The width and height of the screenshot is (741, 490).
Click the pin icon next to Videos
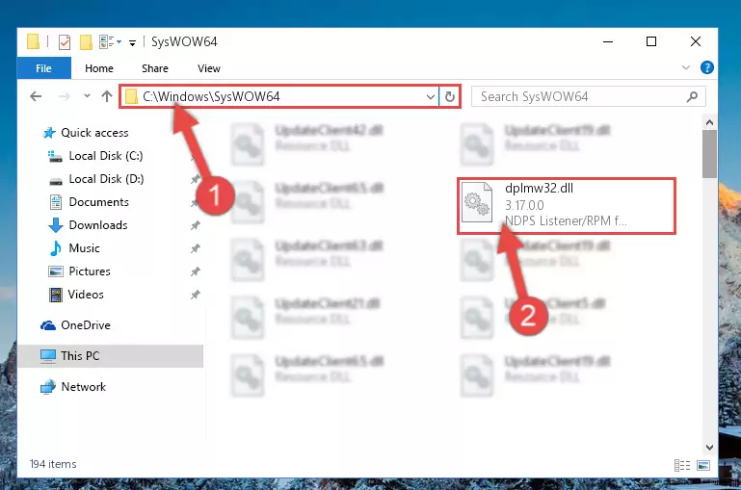196,295
